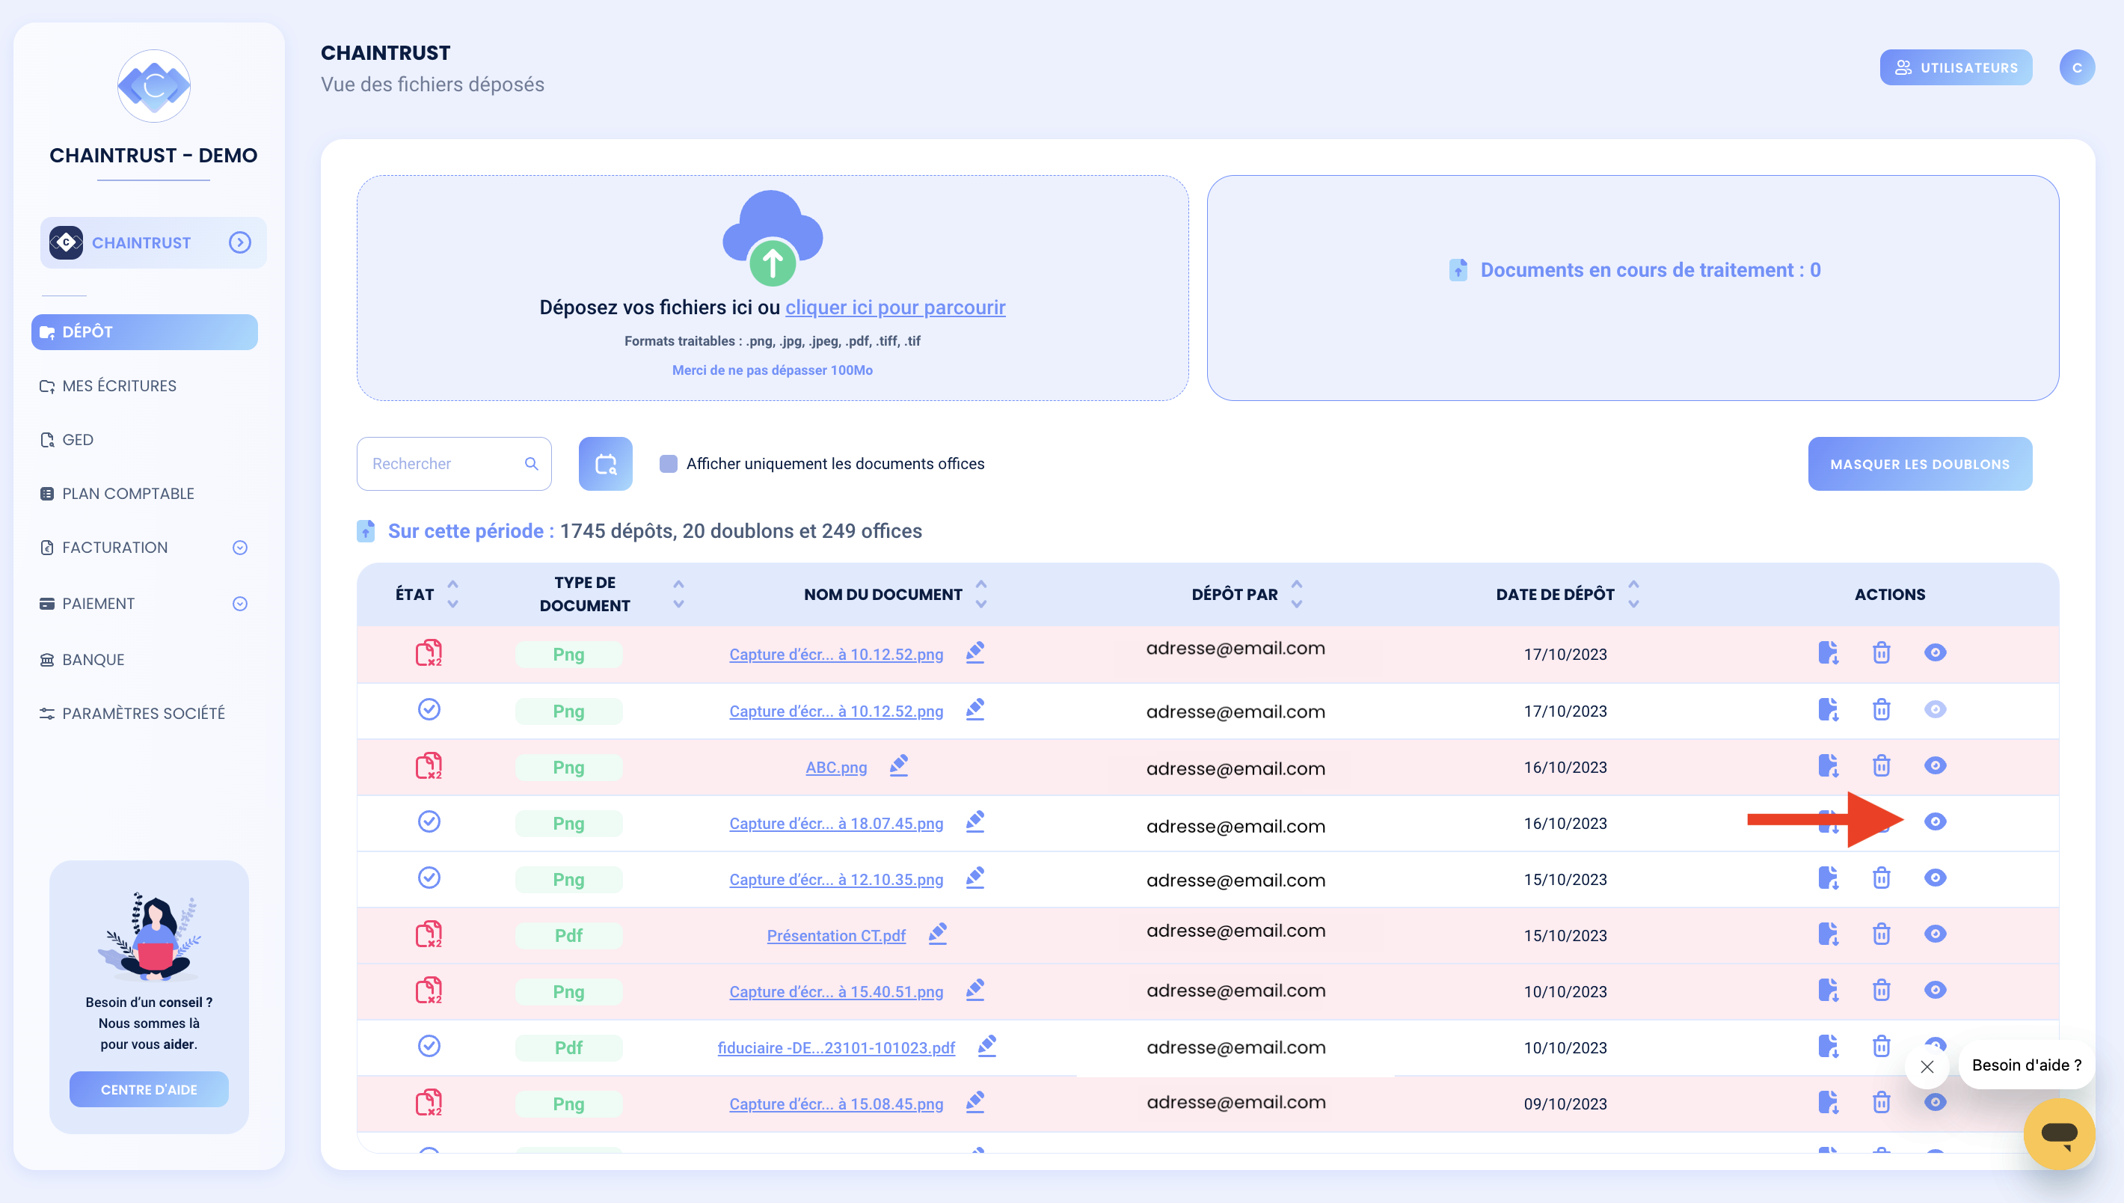This screenshot has height=1203, width=2124.
Task: View ABC.png with eye icon
Action: pyautogui.click(x=1935, y=766)
